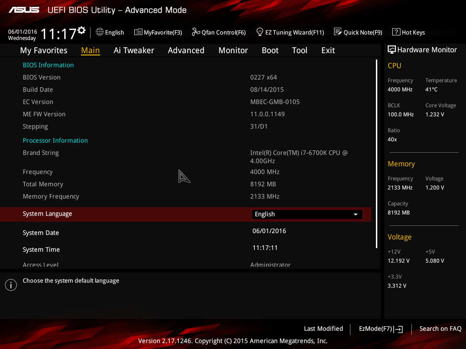
Task: Open Quick Note(F9)
Action: click(358, 32)
